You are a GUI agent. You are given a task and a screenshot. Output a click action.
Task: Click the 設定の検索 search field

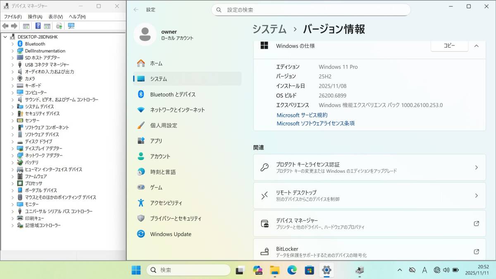311,10
